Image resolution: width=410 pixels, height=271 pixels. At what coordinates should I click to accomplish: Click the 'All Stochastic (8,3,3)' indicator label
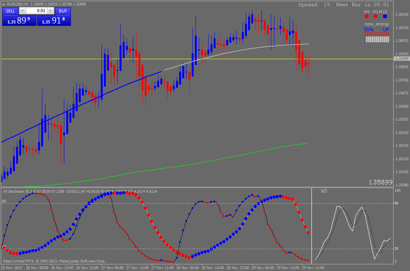(x=20, y=191)
